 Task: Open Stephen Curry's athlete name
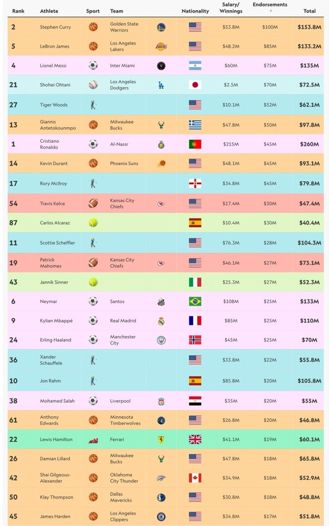[x=56, y=27]
